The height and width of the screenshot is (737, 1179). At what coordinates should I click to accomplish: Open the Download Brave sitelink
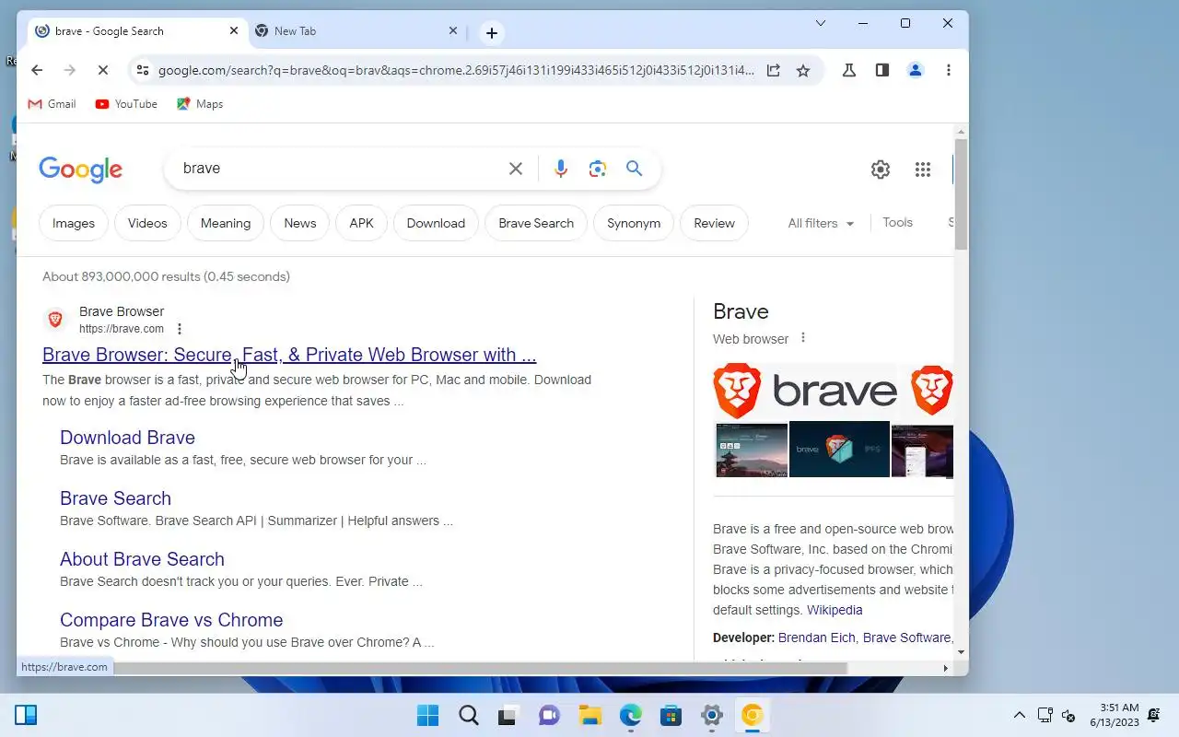(127, 438)
